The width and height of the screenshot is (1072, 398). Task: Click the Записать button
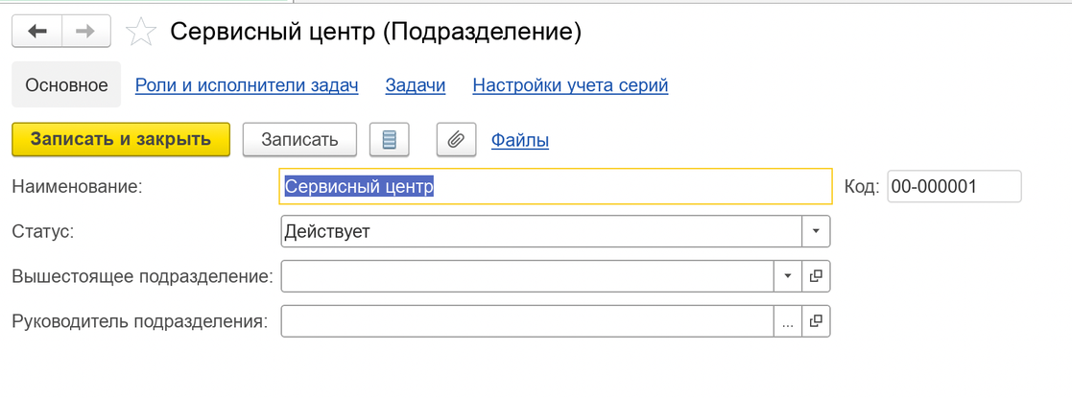click(299, 140)
